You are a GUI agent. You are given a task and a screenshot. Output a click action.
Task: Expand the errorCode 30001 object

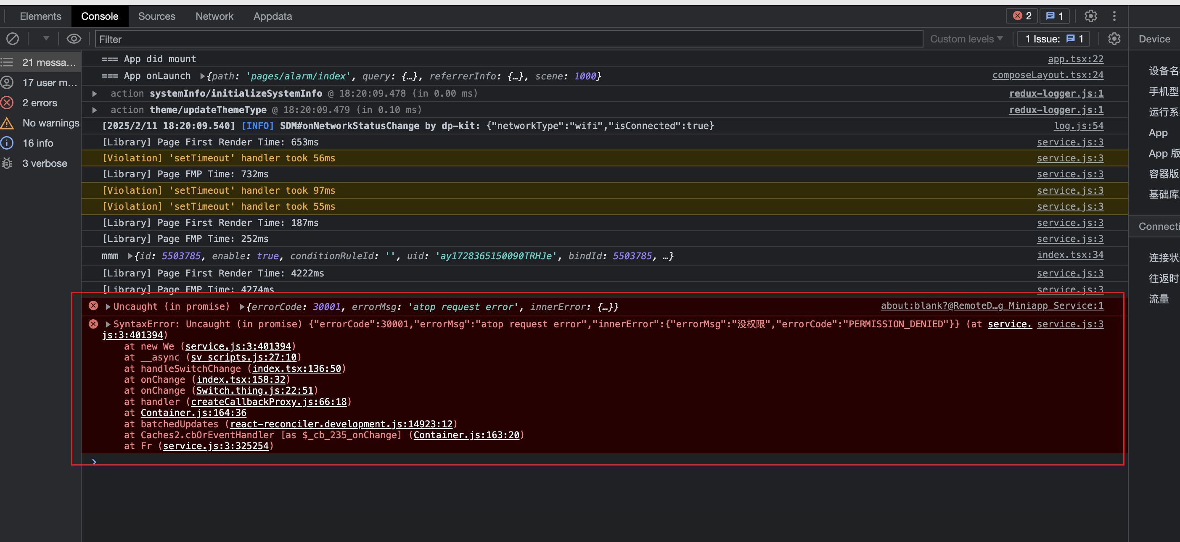pos(242,306)
